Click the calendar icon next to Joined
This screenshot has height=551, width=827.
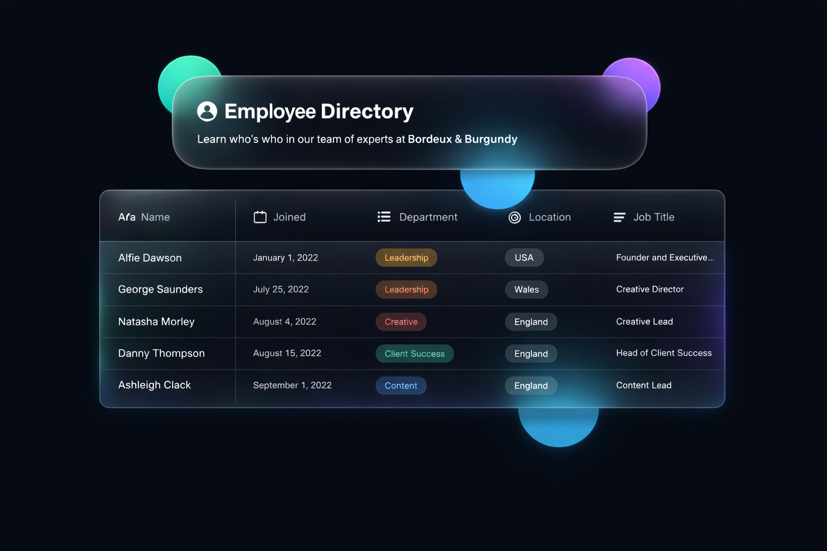click(x=260, y=217)
